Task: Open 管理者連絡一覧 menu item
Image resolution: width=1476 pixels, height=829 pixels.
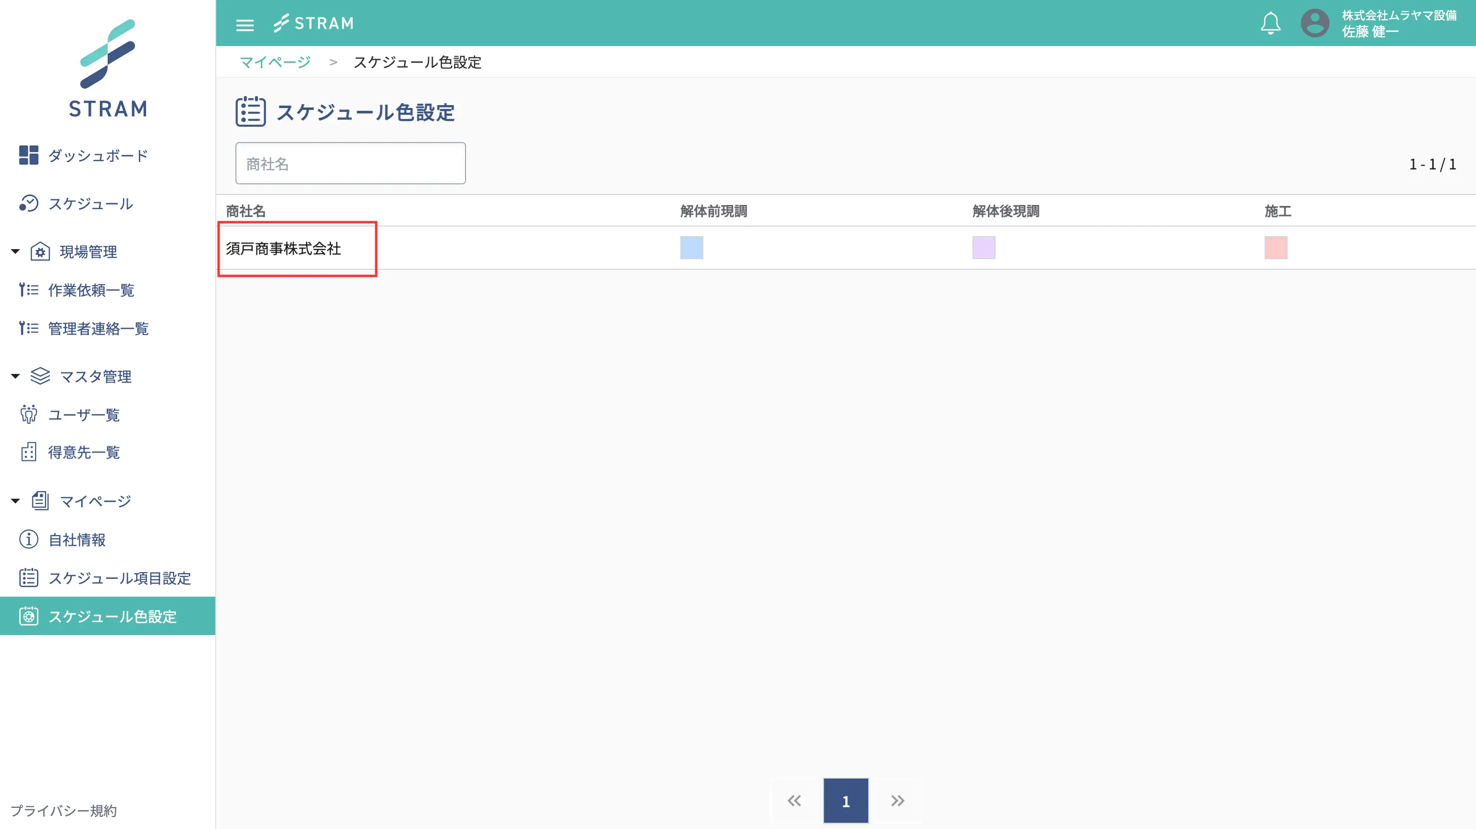Action: click(98, 329)
